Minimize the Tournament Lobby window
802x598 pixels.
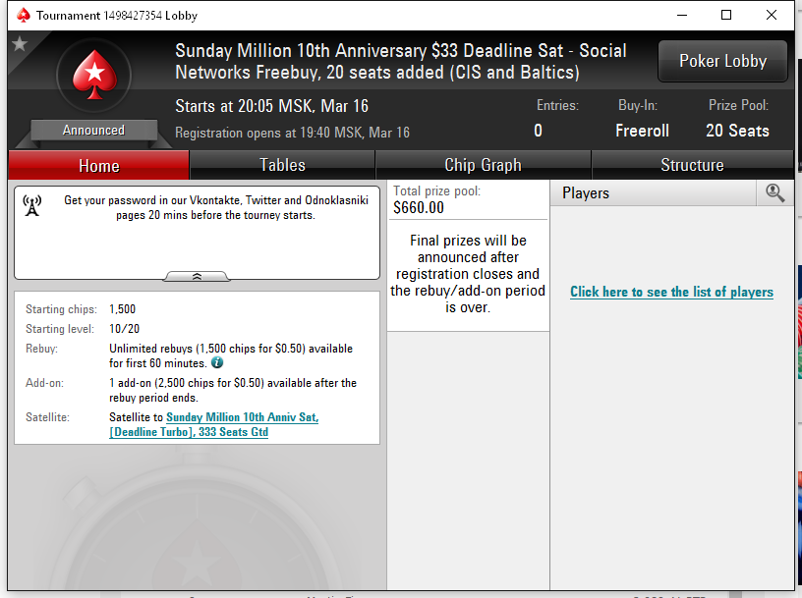(x=682, y=15)
